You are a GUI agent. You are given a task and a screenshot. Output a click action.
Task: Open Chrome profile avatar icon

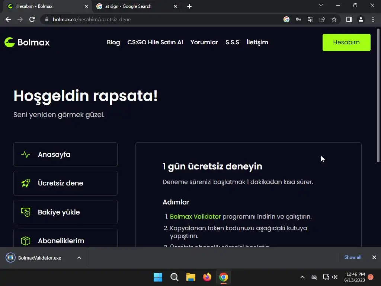[x=361, y=19]
